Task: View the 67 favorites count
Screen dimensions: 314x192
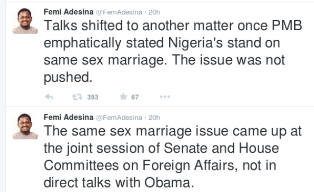Action: tap(135, 97)
